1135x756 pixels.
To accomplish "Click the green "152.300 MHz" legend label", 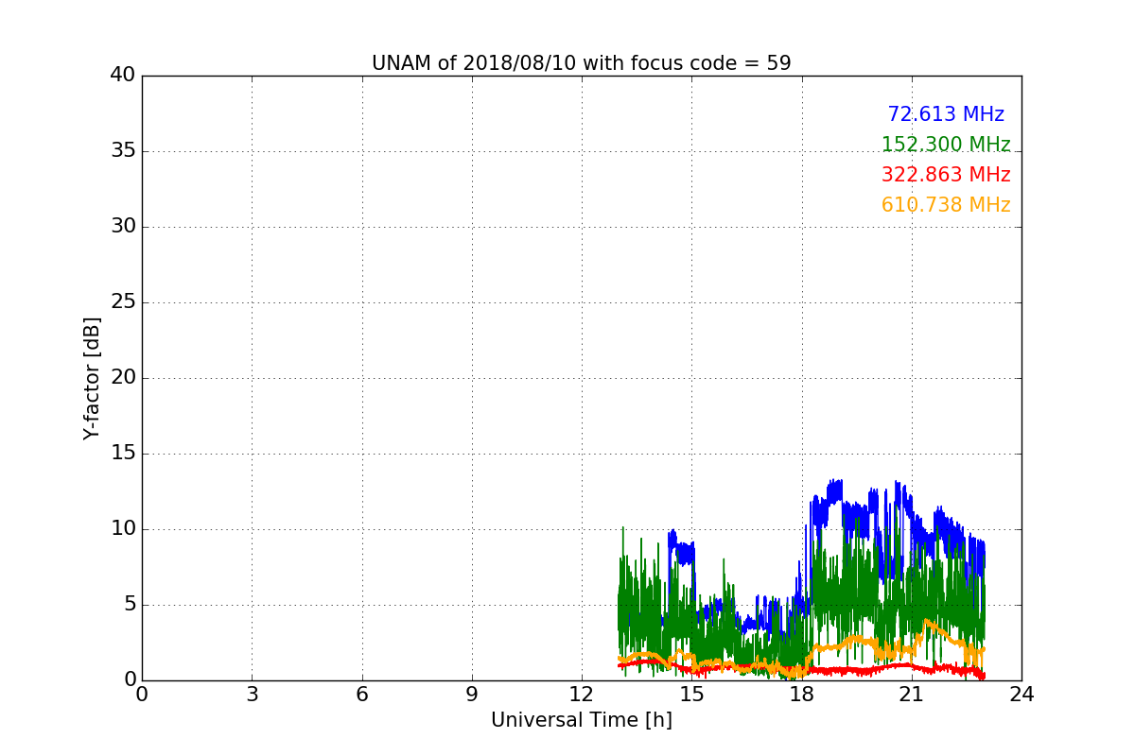I will (x=946, y=145).
